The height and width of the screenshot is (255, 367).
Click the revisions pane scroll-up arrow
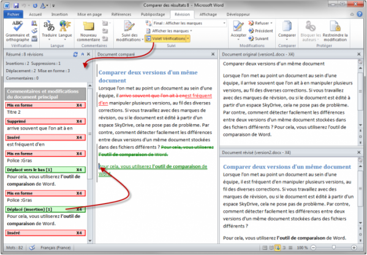coord(90,86)
